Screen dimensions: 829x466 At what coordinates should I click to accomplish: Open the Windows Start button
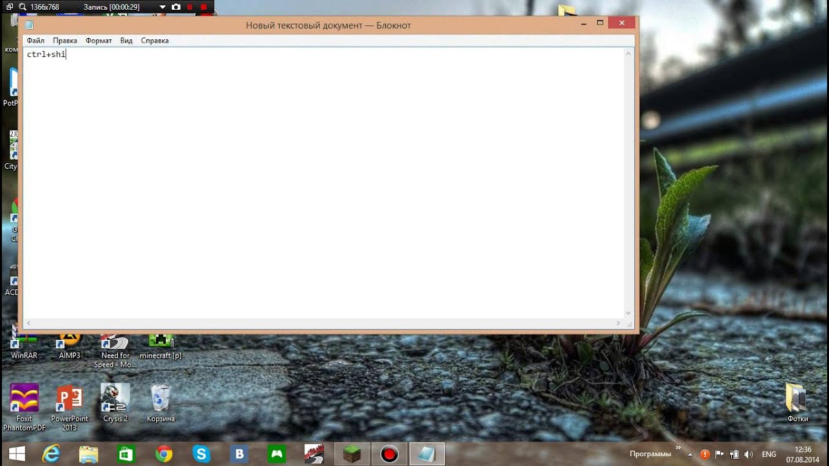[17, 454]
